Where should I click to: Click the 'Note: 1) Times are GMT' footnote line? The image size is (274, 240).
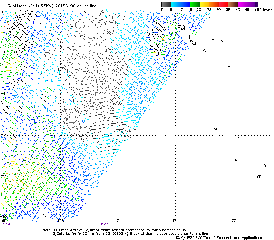point(114,230)
